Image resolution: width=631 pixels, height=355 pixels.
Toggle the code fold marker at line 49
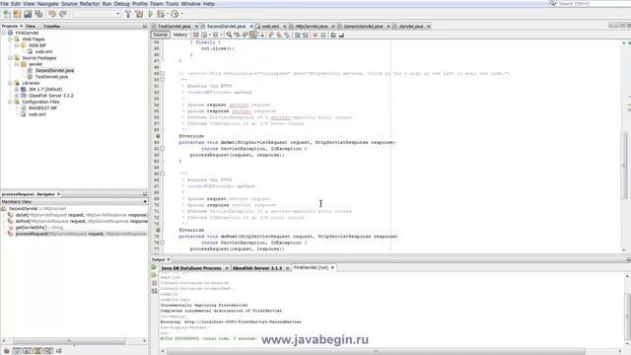pyautogui.click(x=163, y=74)
